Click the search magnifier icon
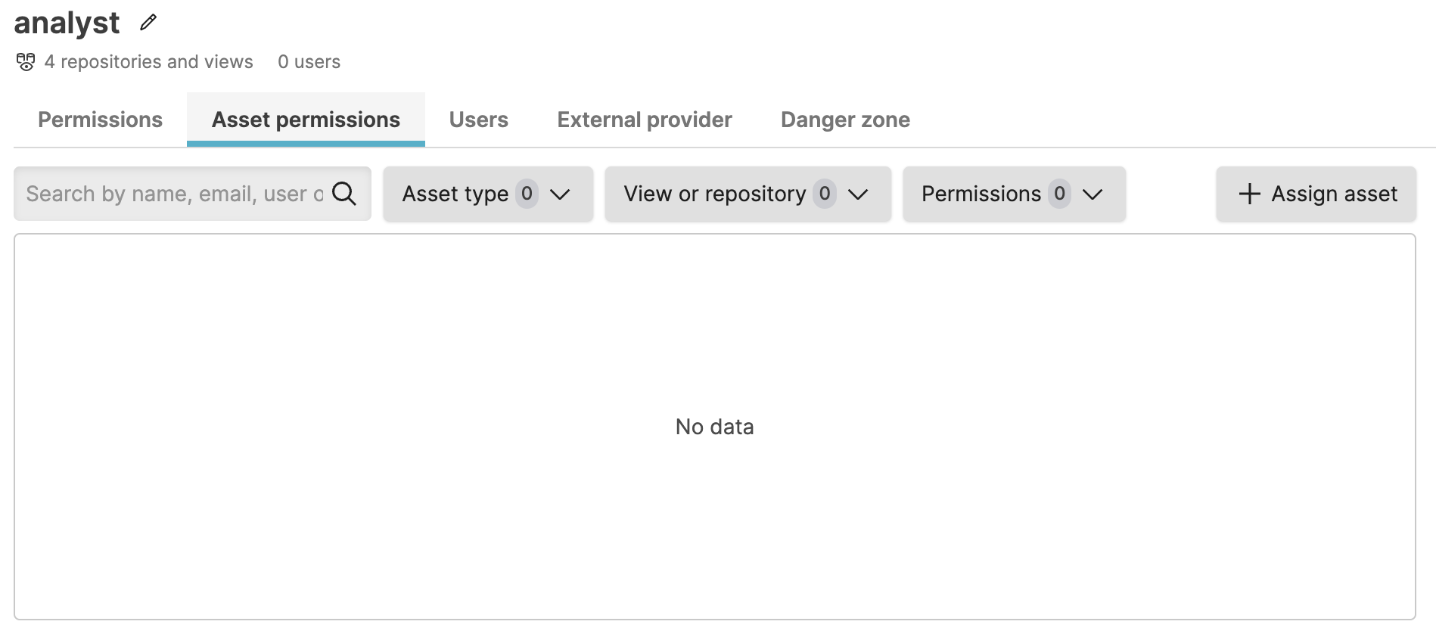 (345, 194)
